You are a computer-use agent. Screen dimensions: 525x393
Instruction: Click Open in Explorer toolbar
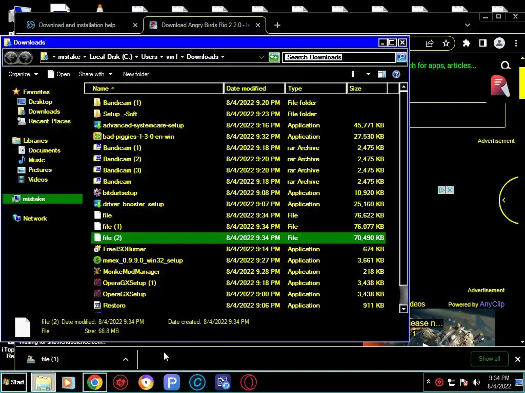coord(59,74)
